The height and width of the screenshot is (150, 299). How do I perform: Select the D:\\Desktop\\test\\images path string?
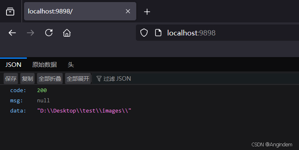[84, 110]
